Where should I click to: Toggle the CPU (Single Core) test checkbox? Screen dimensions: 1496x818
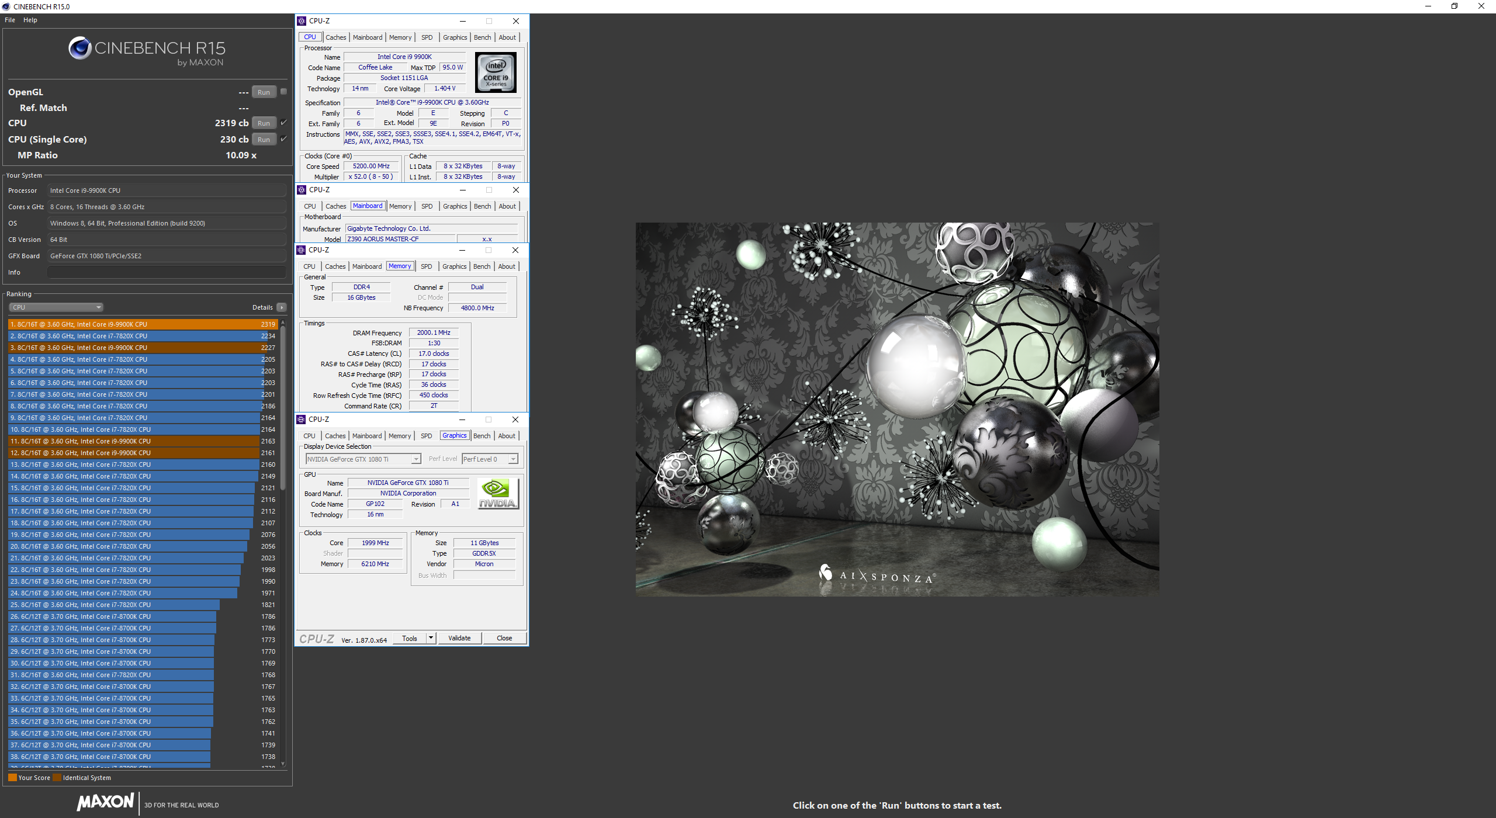tap(283, 139)
